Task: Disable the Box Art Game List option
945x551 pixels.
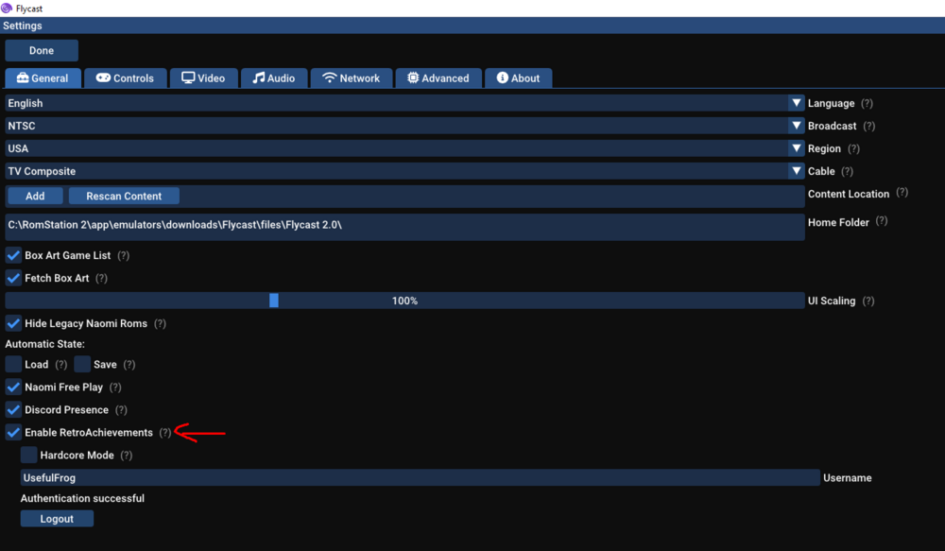Action: [12, 254]
